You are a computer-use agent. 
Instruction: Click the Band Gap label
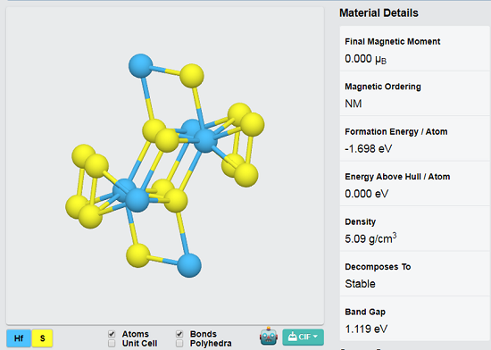[x=365, y=312]
